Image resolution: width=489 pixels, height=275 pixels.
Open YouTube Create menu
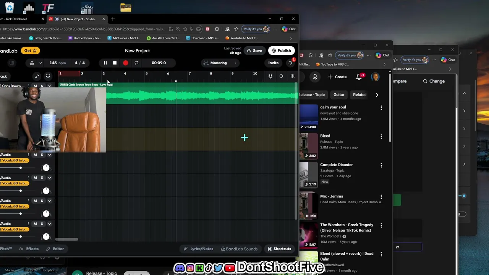337,77
